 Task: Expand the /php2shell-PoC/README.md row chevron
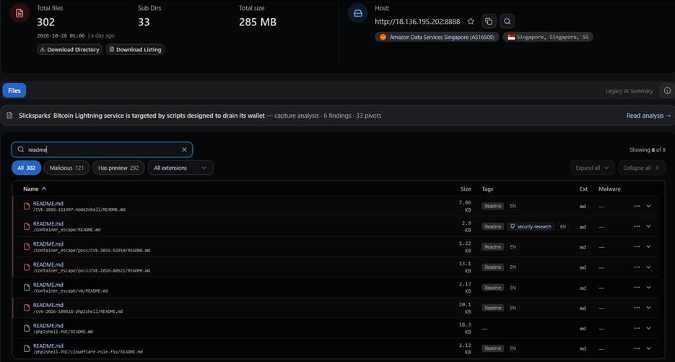pos(649,328)
